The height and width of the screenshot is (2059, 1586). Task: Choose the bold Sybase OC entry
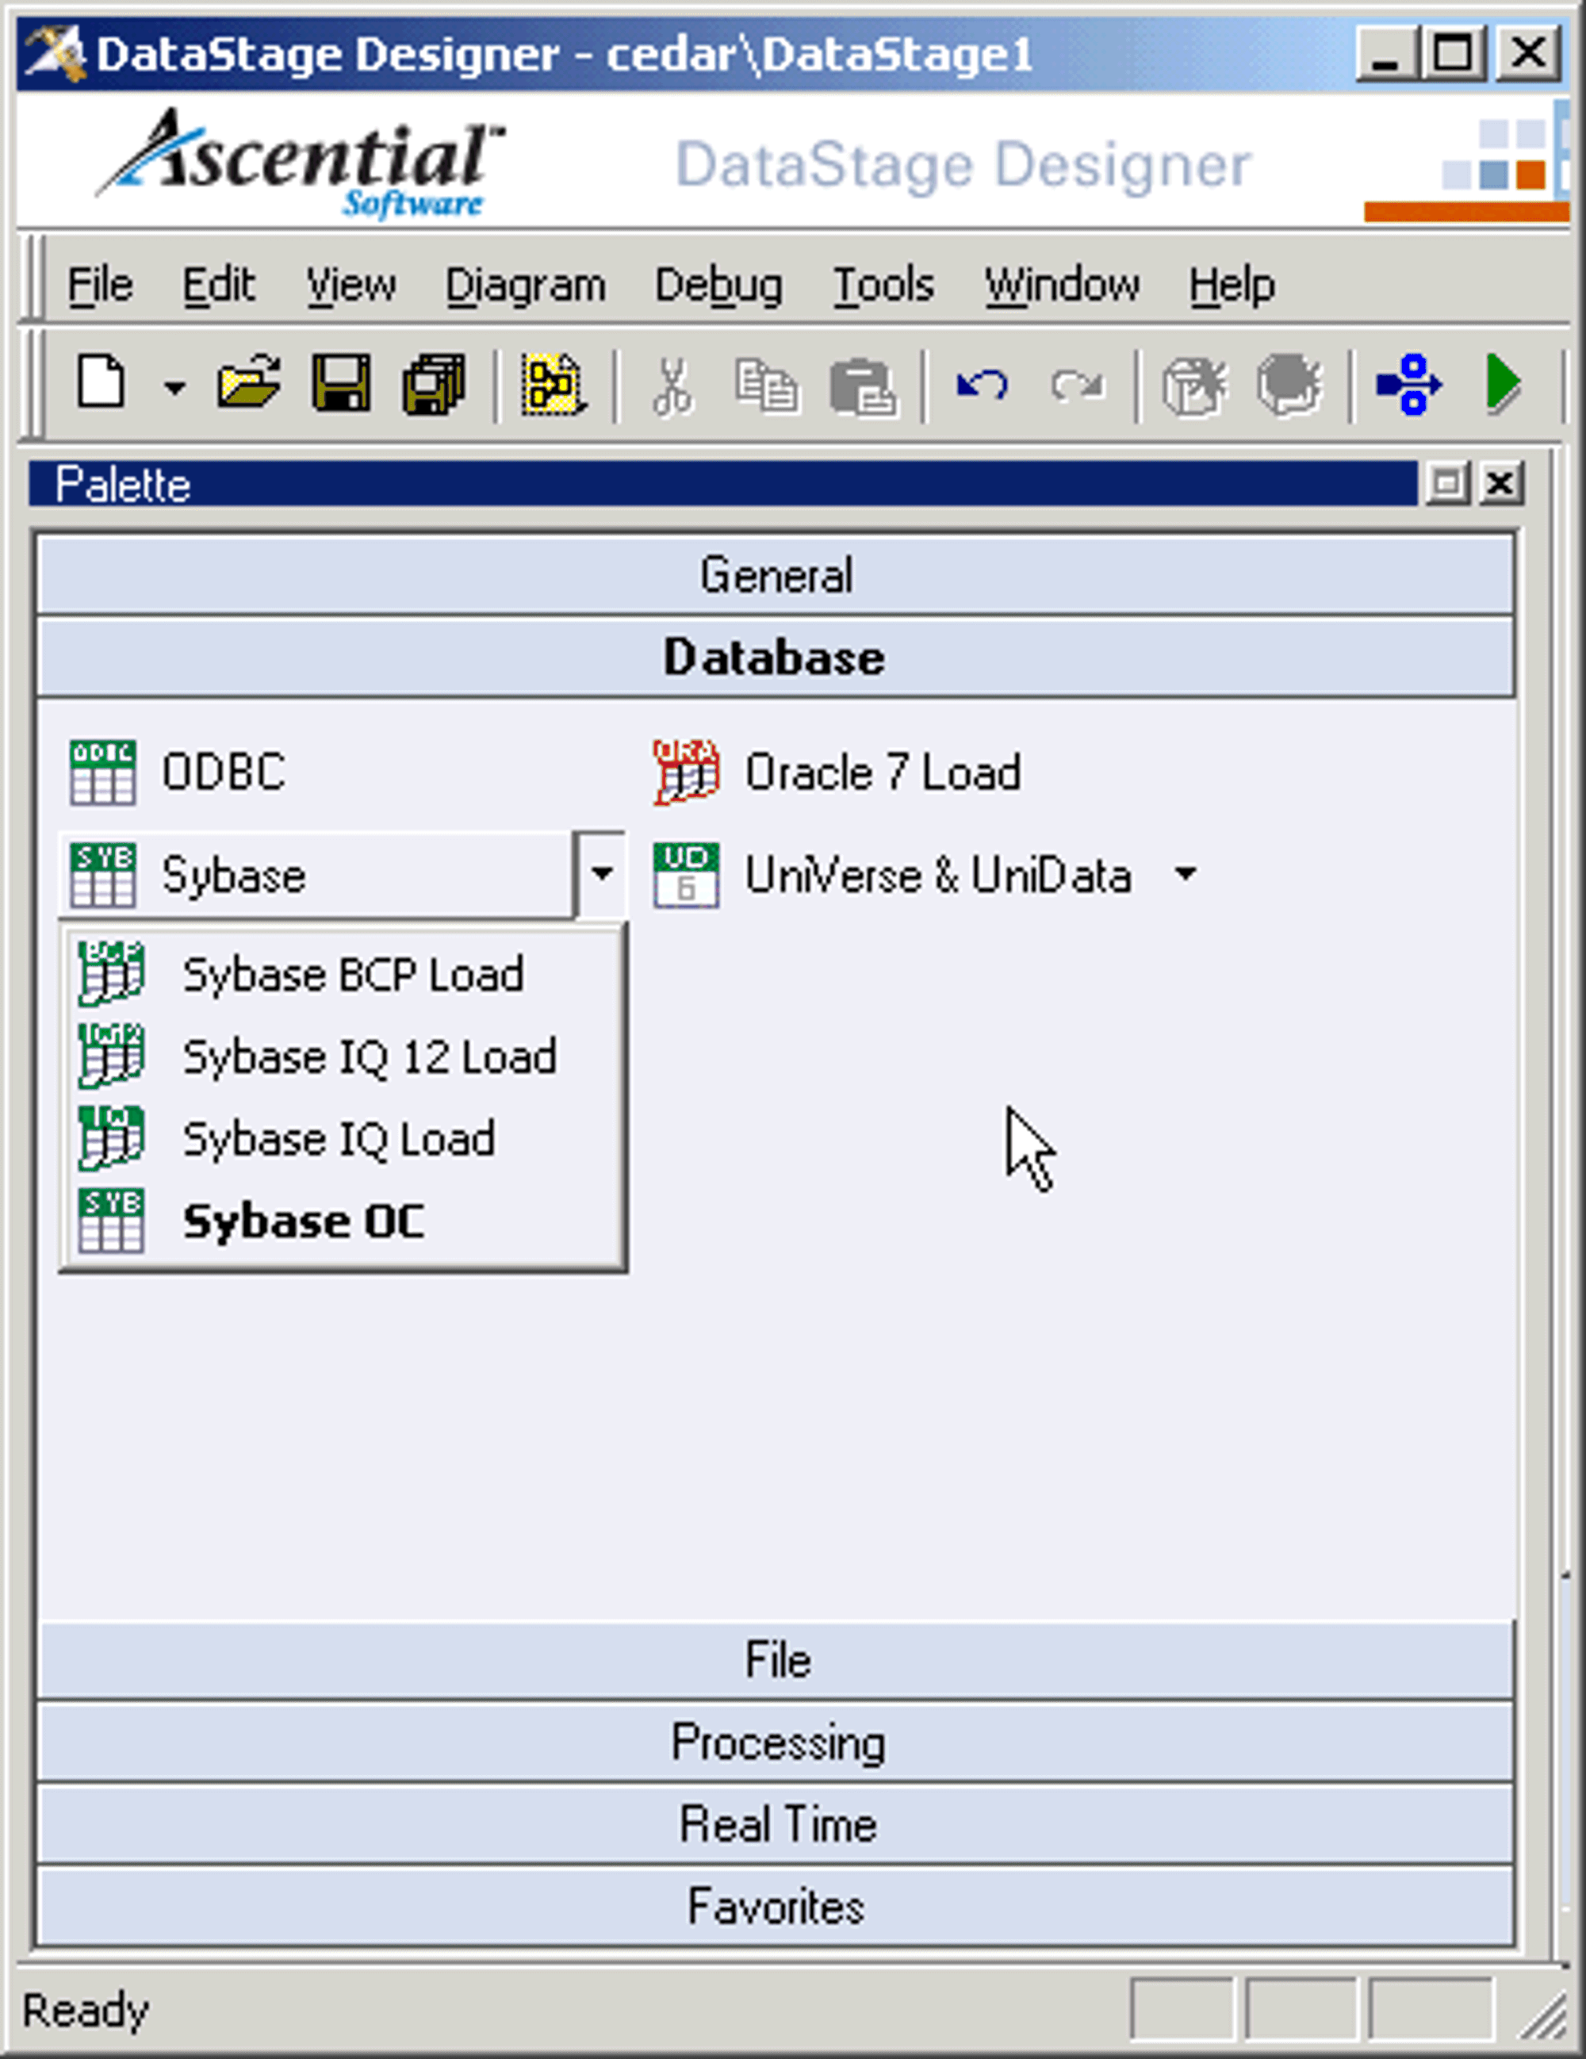coord(343,1221)
